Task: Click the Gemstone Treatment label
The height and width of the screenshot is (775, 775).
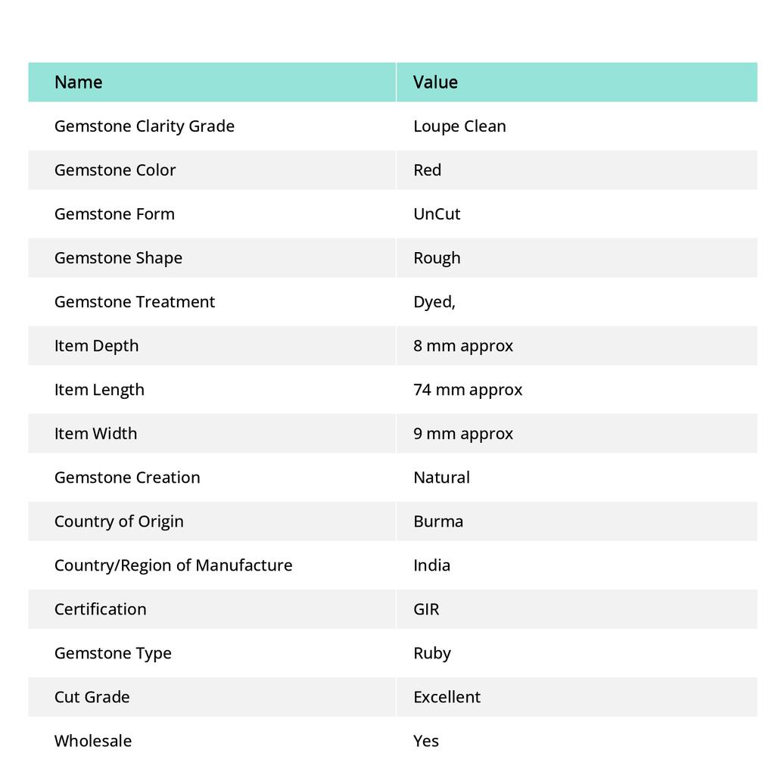Action: (x=135, y=301)
